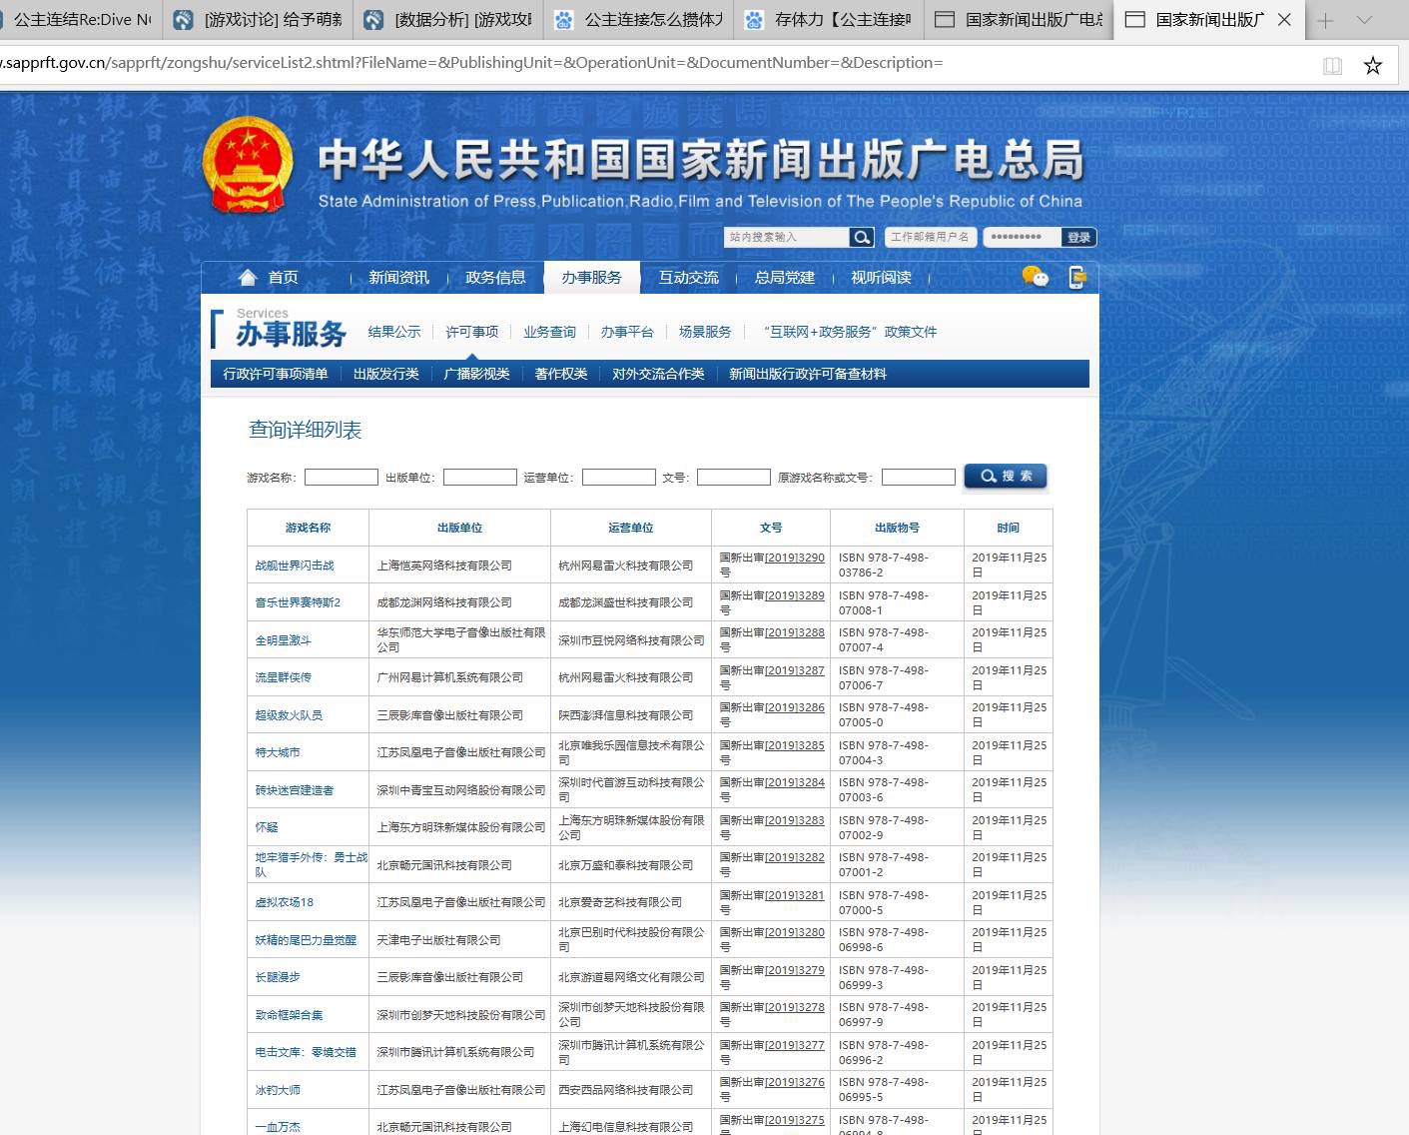The image size is (1409, 1135).
Task: Open 场景服务 sub-navigation link
Action: [705, 332]
